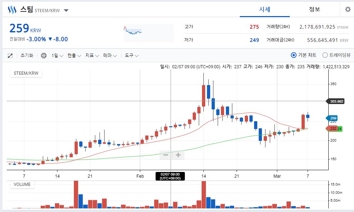Click the 스팀 coin name title
The width and height of the screenshot is (354, 212).
(x=27, y=9)
